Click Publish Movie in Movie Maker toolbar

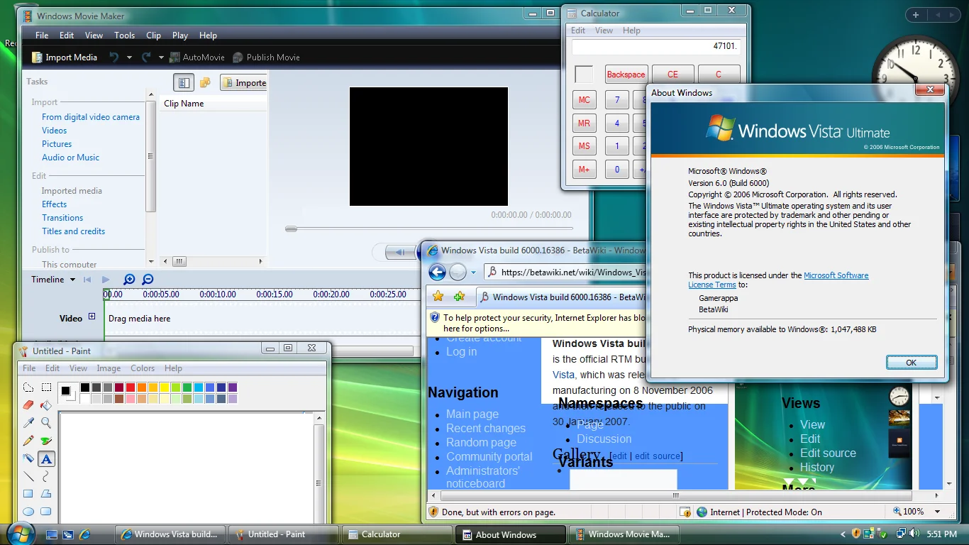point(266,57)
